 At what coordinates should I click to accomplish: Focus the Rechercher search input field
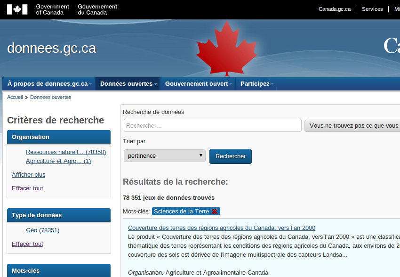coord(213,125)
